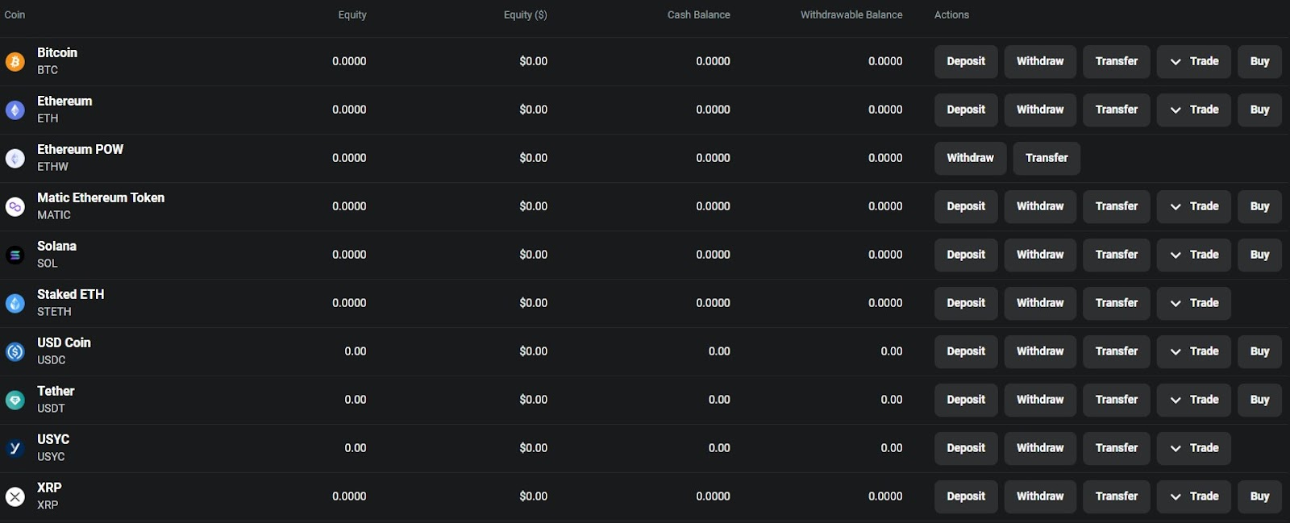The image size is (1290, 523).
Task: Buy XRP with the Buy button
Action: 1259,496
